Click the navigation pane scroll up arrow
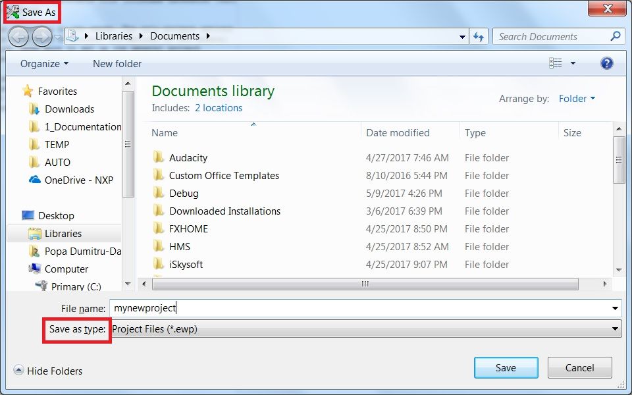The height and width of the screenshot is (395, 632). coord(128,84)
